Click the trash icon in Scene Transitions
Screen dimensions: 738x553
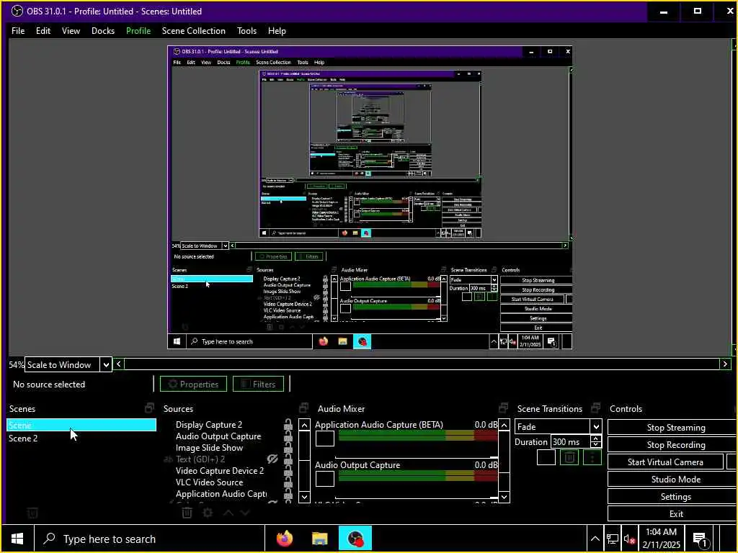click(x=569, y=457)
